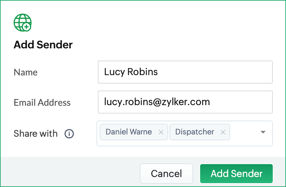Open the Share with info tooltip icon
The height and width of the screenshot is (187, 286).
69,133
